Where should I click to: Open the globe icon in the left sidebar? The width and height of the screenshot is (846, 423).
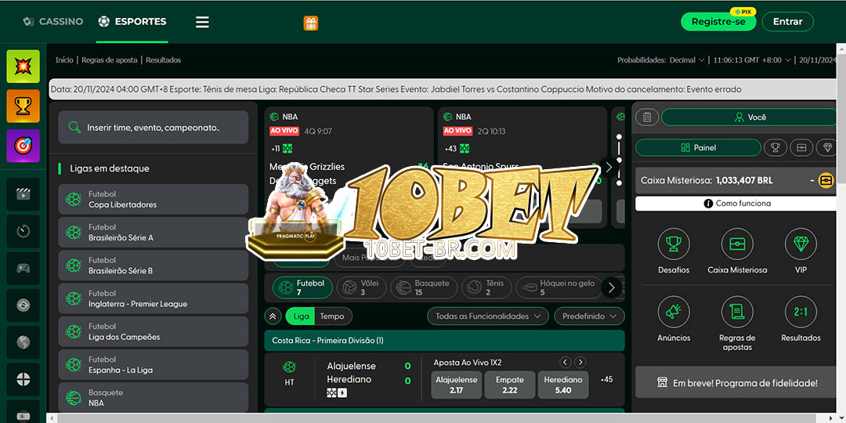[x=23, y=342]
